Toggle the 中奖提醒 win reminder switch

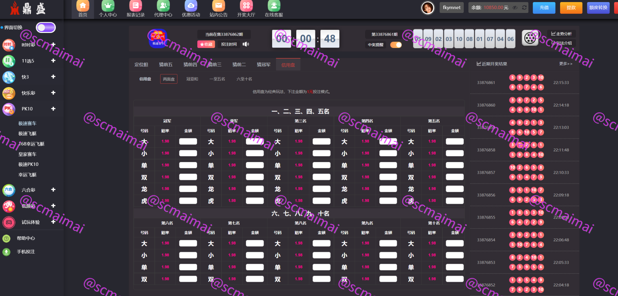coord(396,45)
